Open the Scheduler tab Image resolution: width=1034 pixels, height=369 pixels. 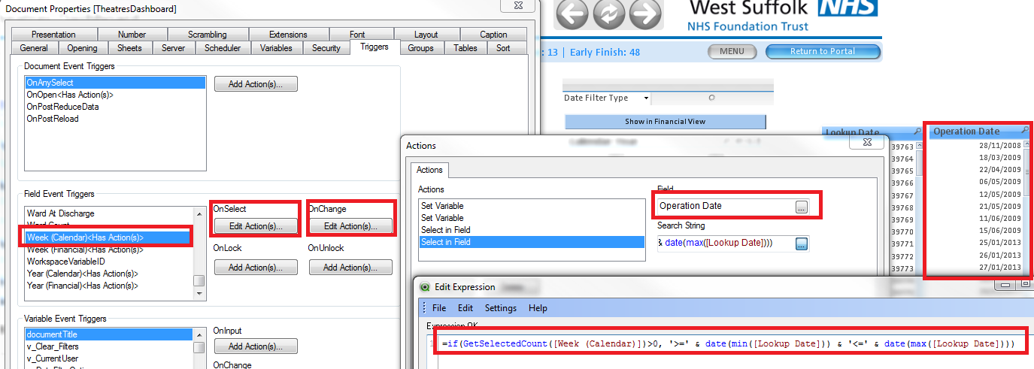pos(223,48)
